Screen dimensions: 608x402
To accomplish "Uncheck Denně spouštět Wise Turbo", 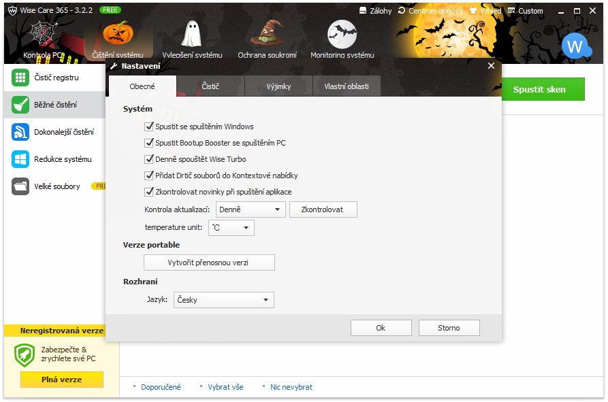I will tap(149, 158).
